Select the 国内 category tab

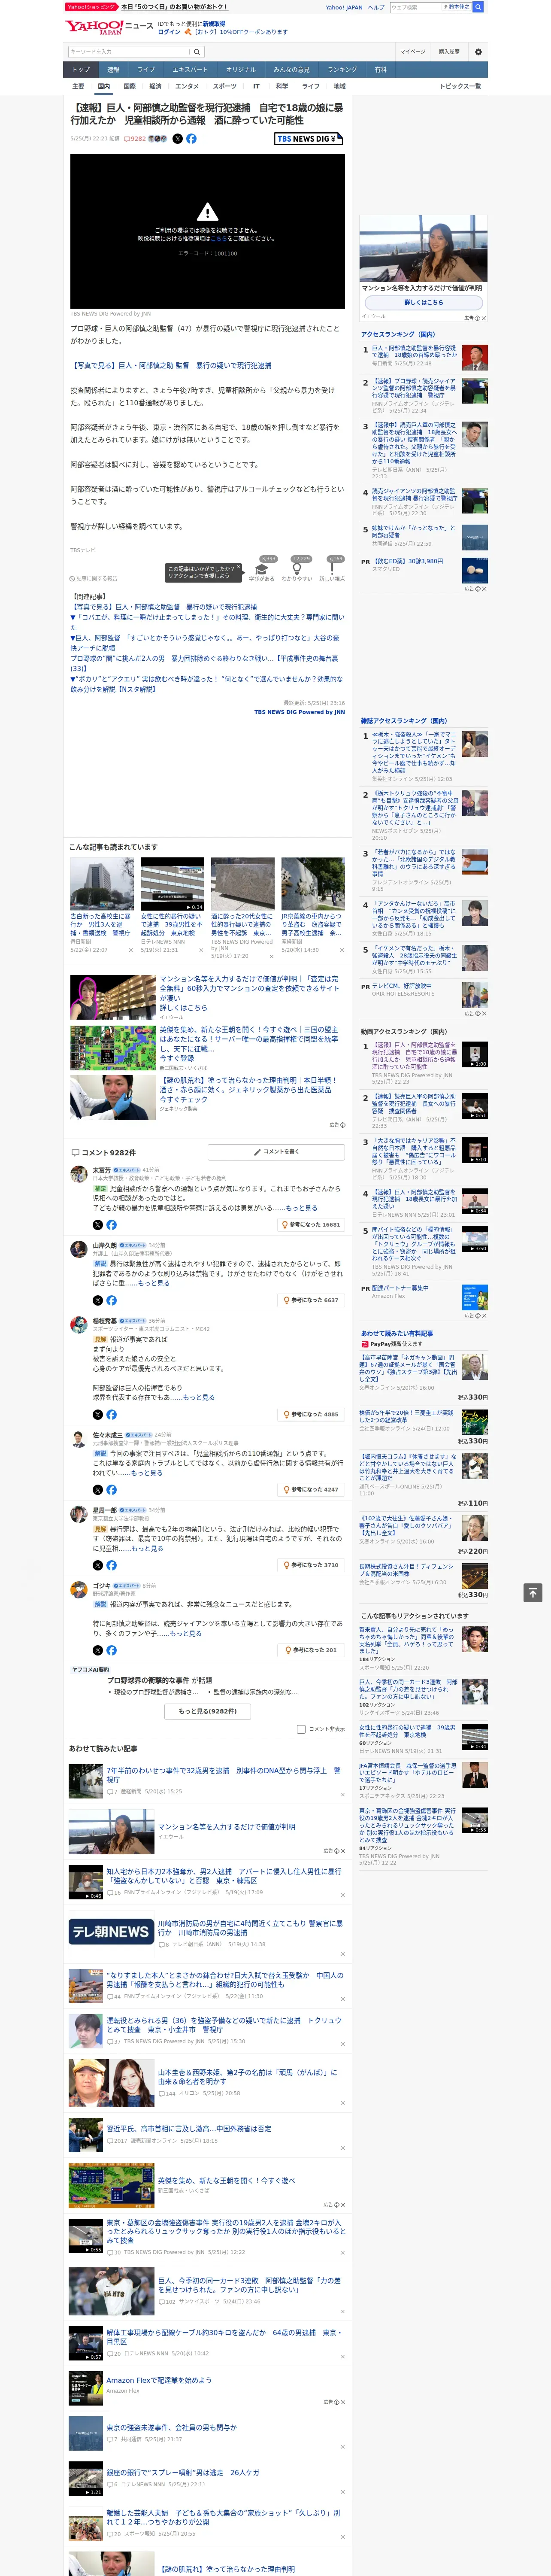click(103, 86)
